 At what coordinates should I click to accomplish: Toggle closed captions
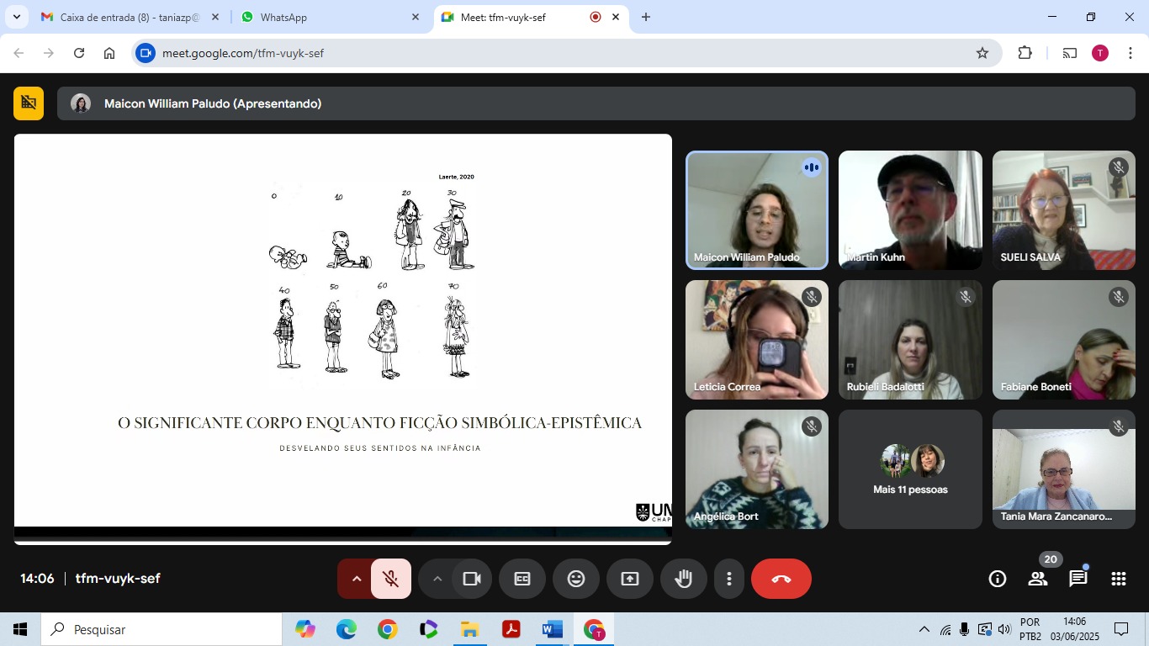tap(522, 579)
